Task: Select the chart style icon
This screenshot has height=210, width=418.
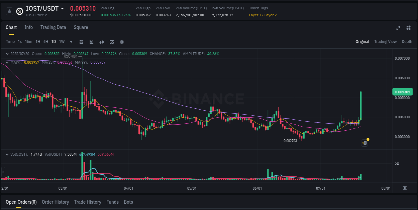Action: click(91, 42)
